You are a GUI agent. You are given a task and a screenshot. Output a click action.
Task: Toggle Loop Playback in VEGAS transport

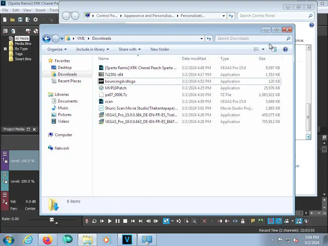(94, 221)
